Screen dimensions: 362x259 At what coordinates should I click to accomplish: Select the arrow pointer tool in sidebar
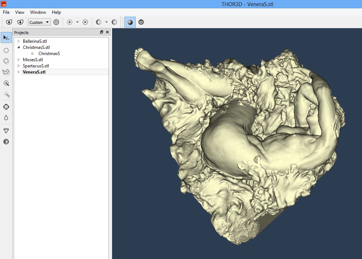click(6, 38)
